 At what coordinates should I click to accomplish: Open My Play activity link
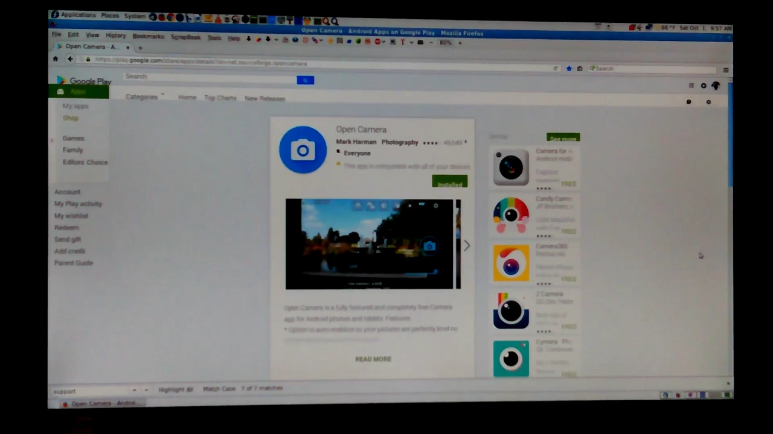point(78,204)
